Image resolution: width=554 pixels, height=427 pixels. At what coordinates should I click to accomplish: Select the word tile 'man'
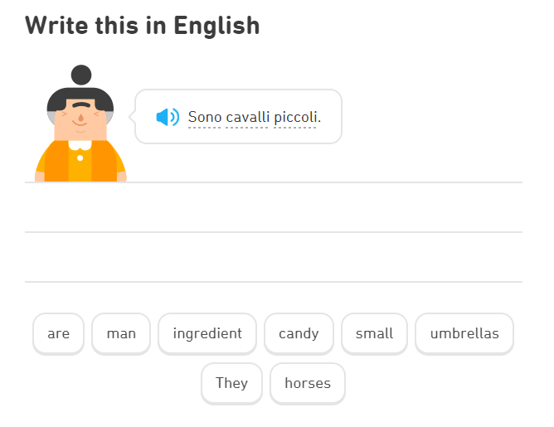(121, 333)
